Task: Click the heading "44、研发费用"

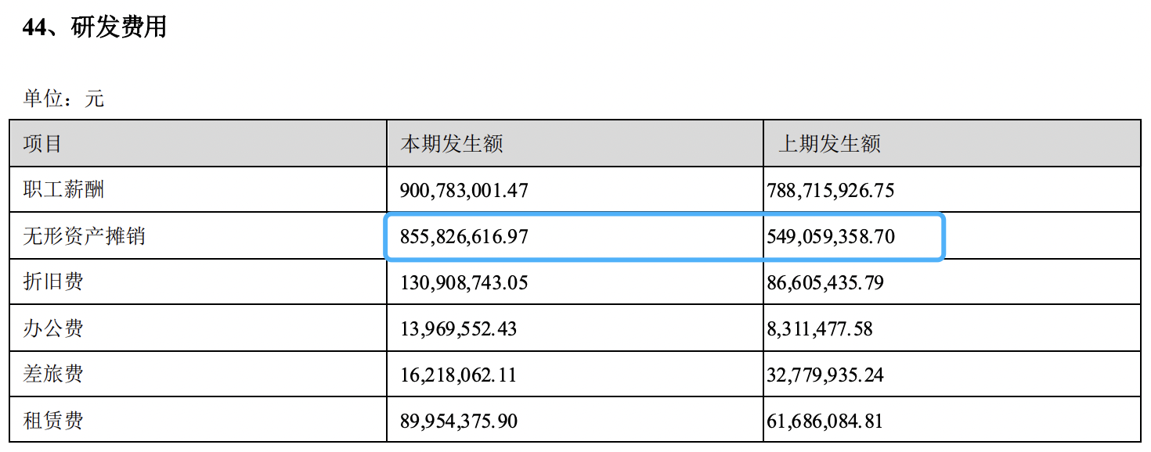Action: [95, 27]
